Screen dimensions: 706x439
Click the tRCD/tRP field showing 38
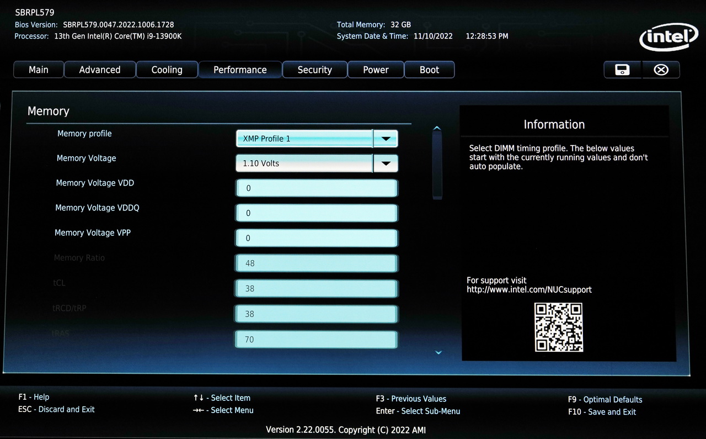pyautogui.click(x=316, y=314)
